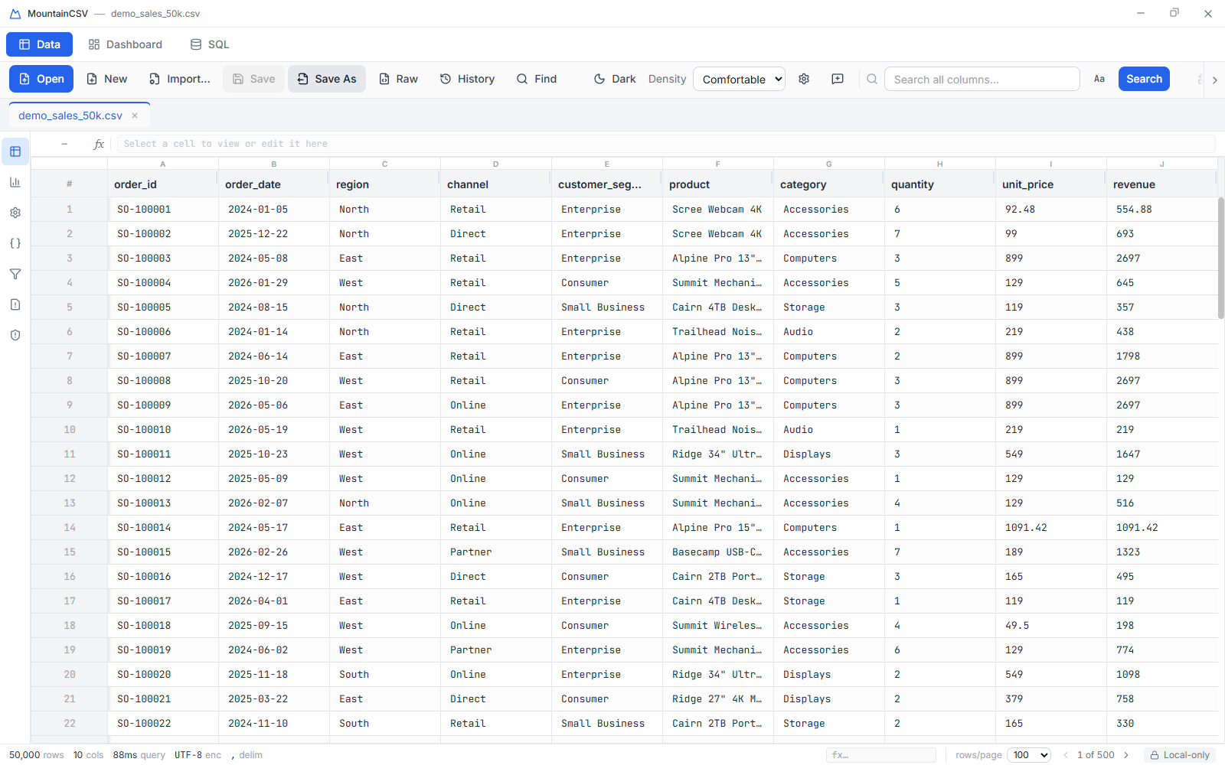This screenshot has width=1225, height=765.
Task: Select order_date cell 2025-03-22
Action: pos(274,698)
